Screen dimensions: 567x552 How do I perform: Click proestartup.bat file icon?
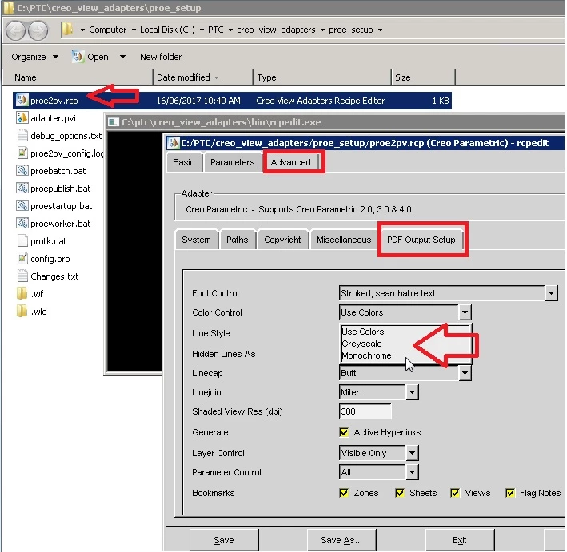22,206
